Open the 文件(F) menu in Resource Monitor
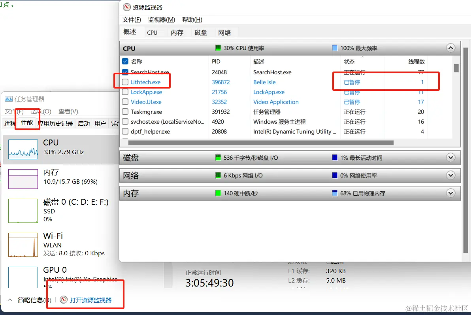This screenshot has height=315, width=471. (x=132, y=19)
